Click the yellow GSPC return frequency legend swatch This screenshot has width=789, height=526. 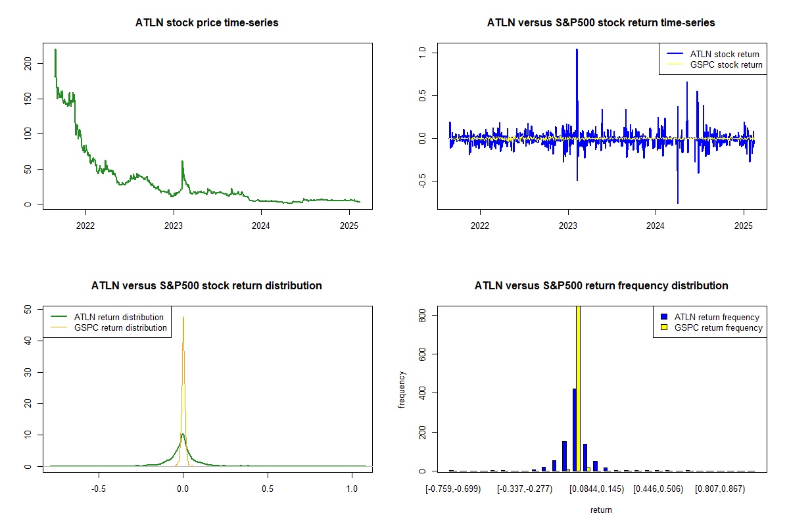pos(664,328)
